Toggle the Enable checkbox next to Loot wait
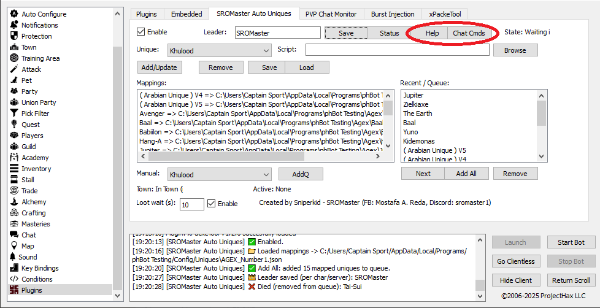Viewport: 600px width, 308px height. point(212,204)
